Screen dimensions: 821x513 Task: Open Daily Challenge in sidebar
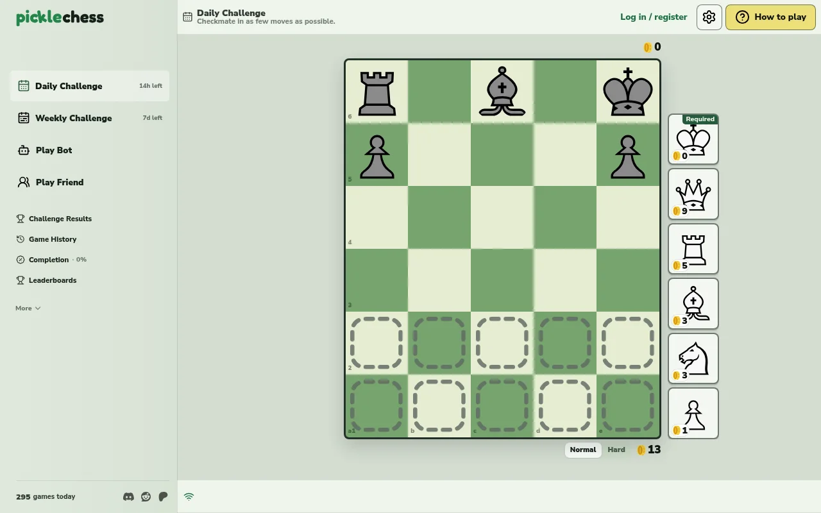[x=90, y=86]
